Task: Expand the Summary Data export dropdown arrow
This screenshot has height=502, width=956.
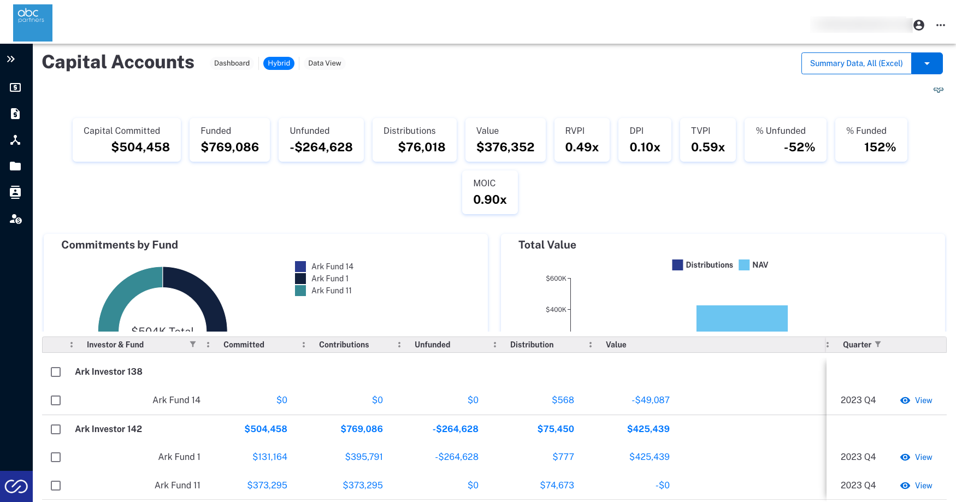Action: [x=927, y=63]
